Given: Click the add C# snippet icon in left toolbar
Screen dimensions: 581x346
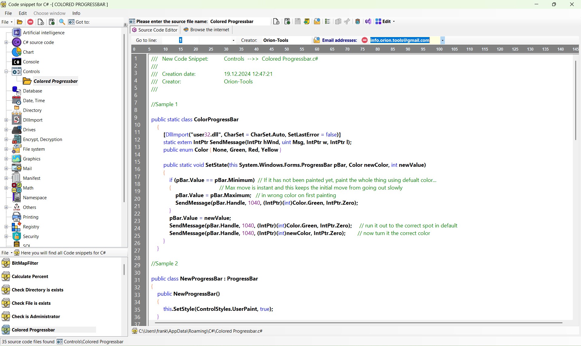Looking at the screenshot, I should pos(52,22).
